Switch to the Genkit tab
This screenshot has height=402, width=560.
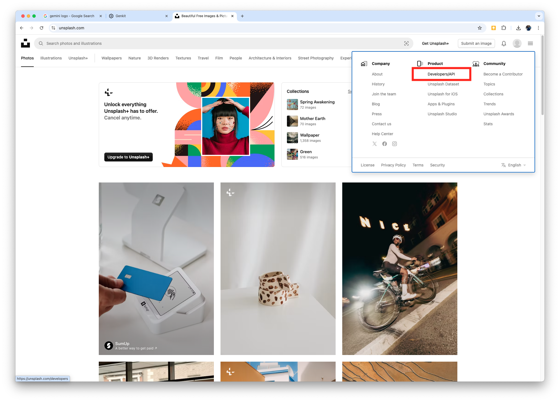point(138,16)
